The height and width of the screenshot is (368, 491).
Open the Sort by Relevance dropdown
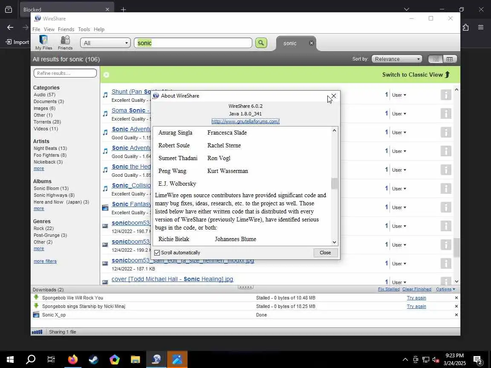pos(397,59)
